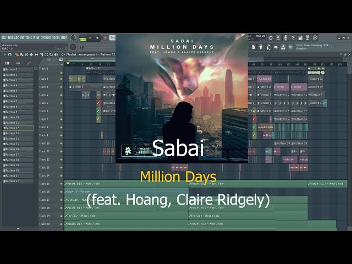Open the TOOLS menu
The width and height of the screenshot is (352, 264).
coord(56,38)
